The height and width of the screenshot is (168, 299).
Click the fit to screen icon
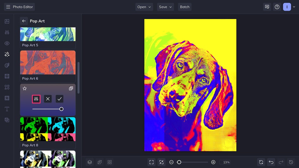tap(151, 162)
